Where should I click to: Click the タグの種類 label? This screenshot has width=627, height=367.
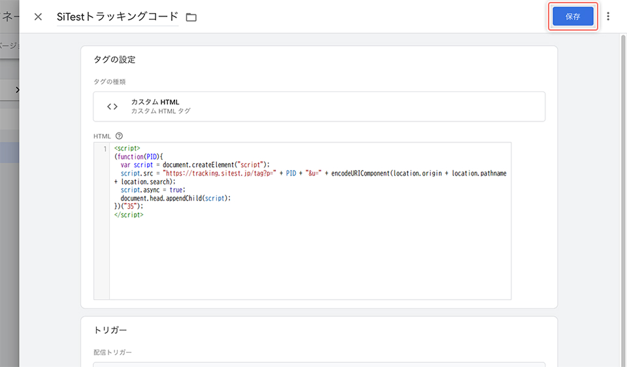point(109,82)
